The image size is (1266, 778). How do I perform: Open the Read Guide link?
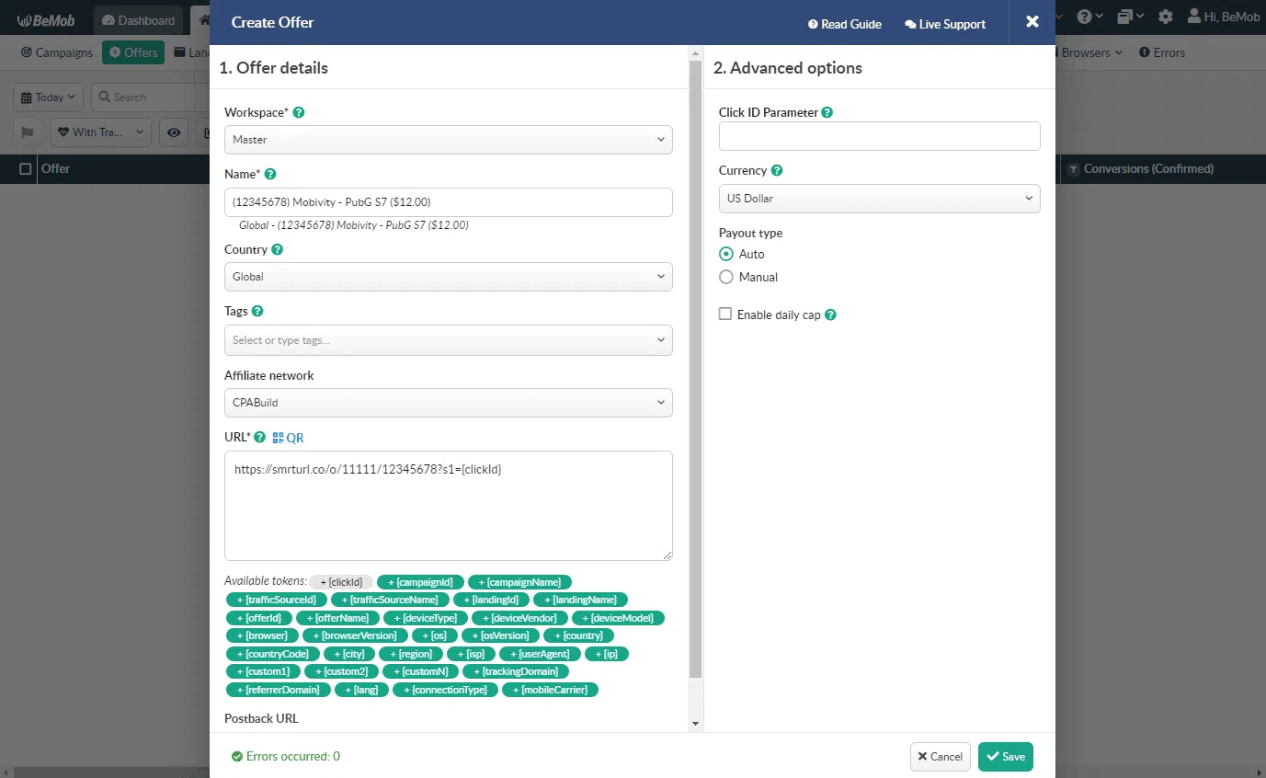844,24
